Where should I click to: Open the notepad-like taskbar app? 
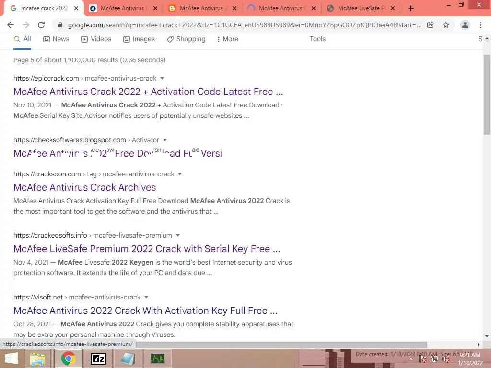click(x=128, y=358)
